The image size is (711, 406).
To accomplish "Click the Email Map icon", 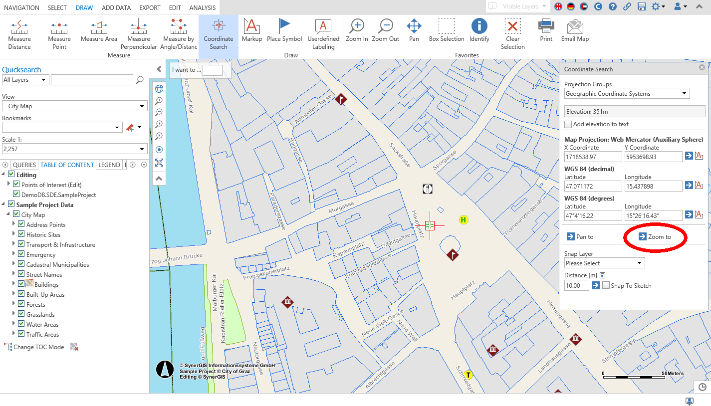I will click(x=574, y=31).
